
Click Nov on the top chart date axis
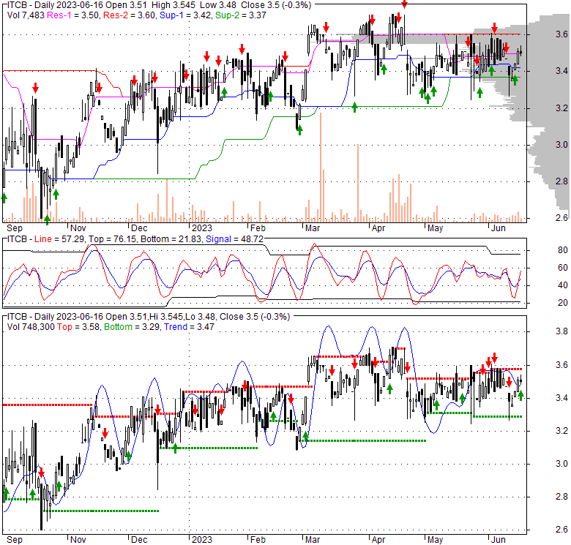point(78,228)
